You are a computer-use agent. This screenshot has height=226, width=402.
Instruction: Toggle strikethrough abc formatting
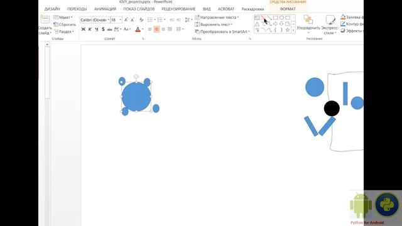tap(109, 30)
